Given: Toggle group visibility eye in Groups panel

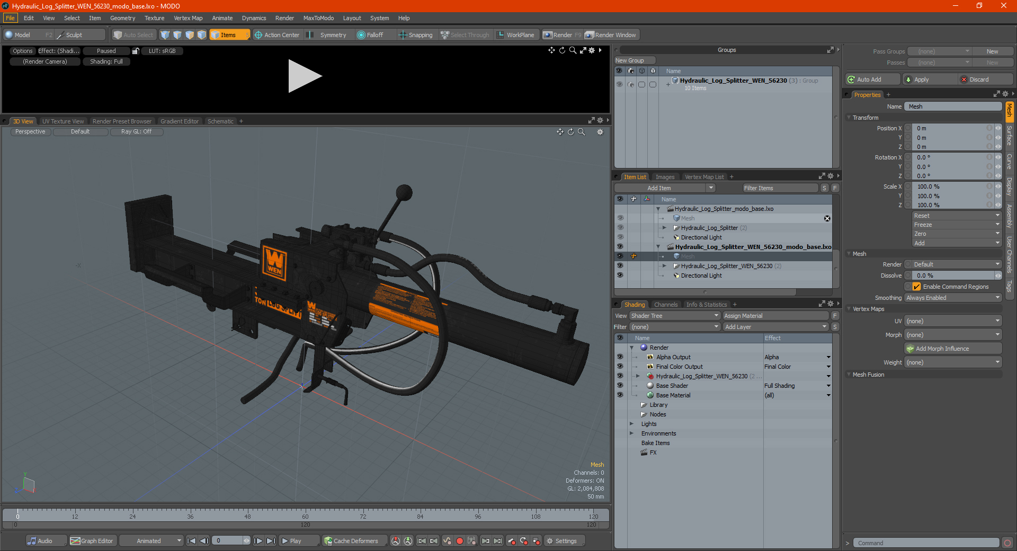Looking at the screenshot, I should 619,84.
